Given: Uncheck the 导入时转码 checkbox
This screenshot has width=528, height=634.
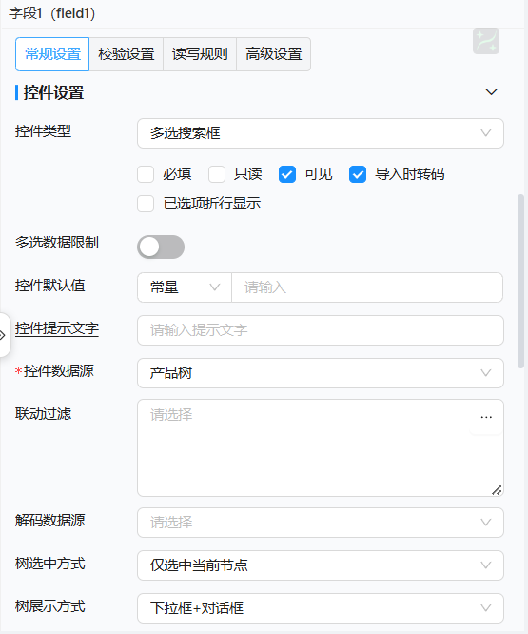Looking at the screenshot, I should [358, 174].
